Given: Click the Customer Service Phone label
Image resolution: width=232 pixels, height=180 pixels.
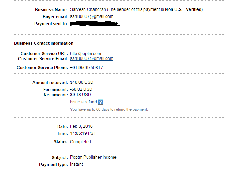Looking at the screenshot, I should pos(42,67).
